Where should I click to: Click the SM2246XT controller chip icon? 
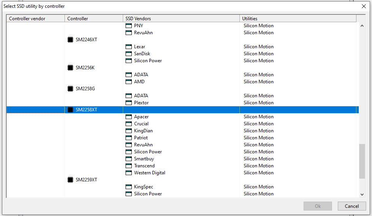pos(70,40)
